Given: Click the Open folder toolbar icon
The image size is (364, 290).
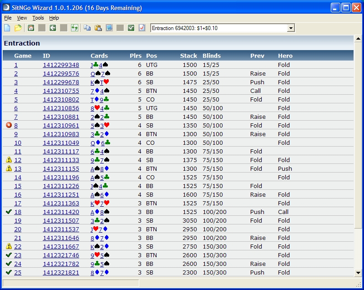Looking at the screenshot, I should [x=18, y=28].
